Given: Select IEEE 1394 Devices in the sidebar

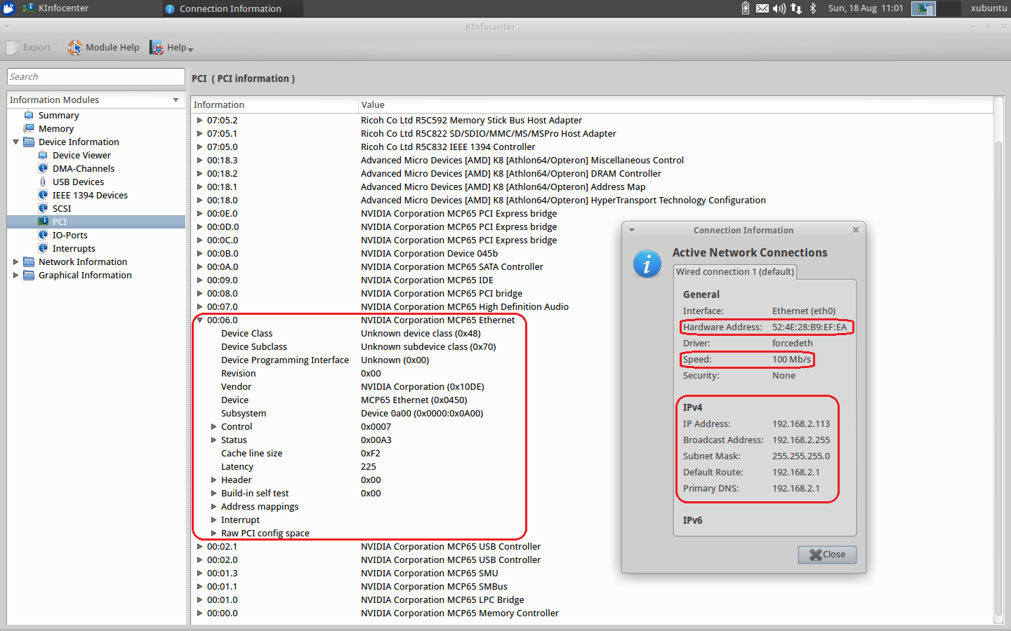Looking at the screenshot, I should 89,195.
